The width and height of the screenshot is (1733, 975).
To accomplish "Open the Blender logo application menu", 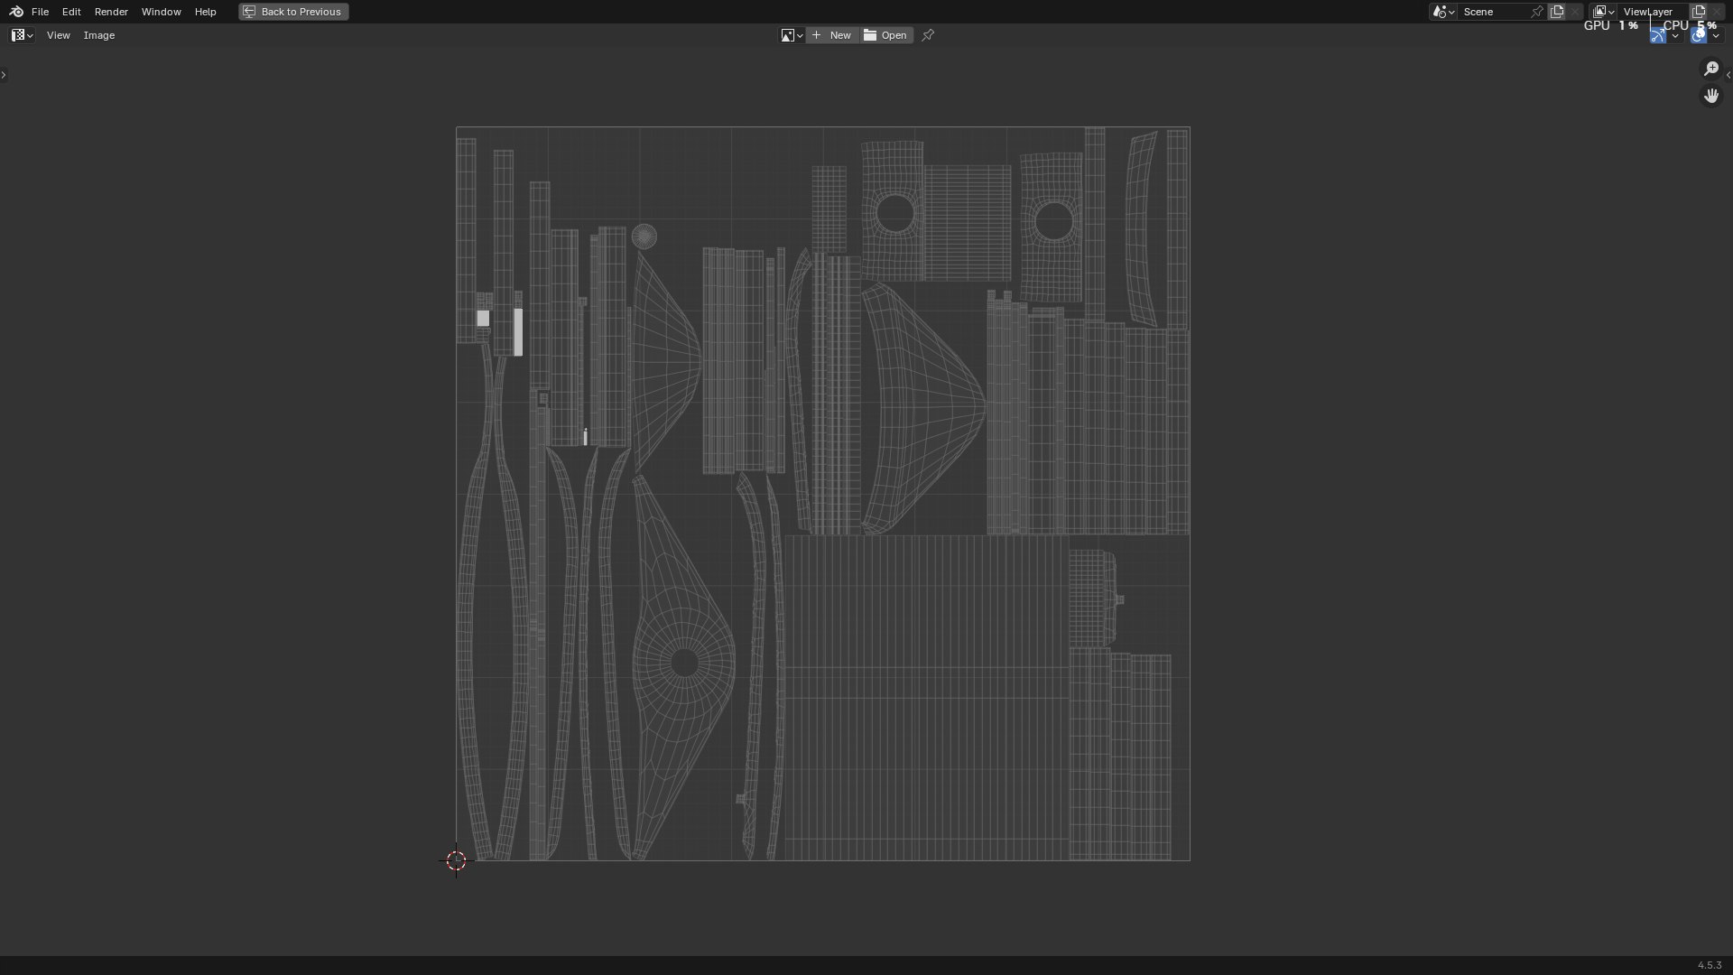I will tap(15, 12).
